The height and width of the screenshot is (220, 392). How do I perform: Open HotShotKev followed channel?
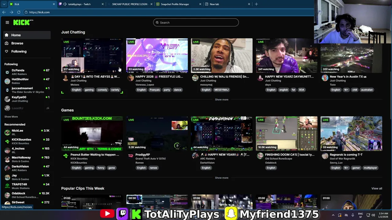pyautogui.click(x=27, y=81)
